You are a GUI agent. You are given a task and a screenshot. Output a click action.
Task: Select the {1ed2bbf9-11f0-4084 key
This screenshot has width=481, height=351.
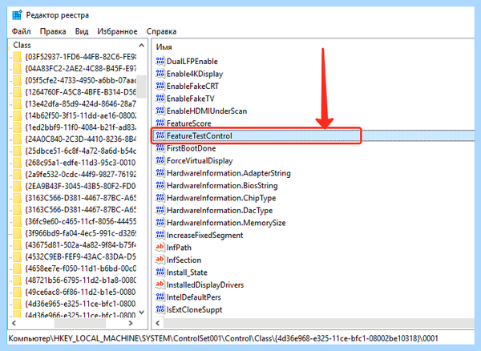81,127
